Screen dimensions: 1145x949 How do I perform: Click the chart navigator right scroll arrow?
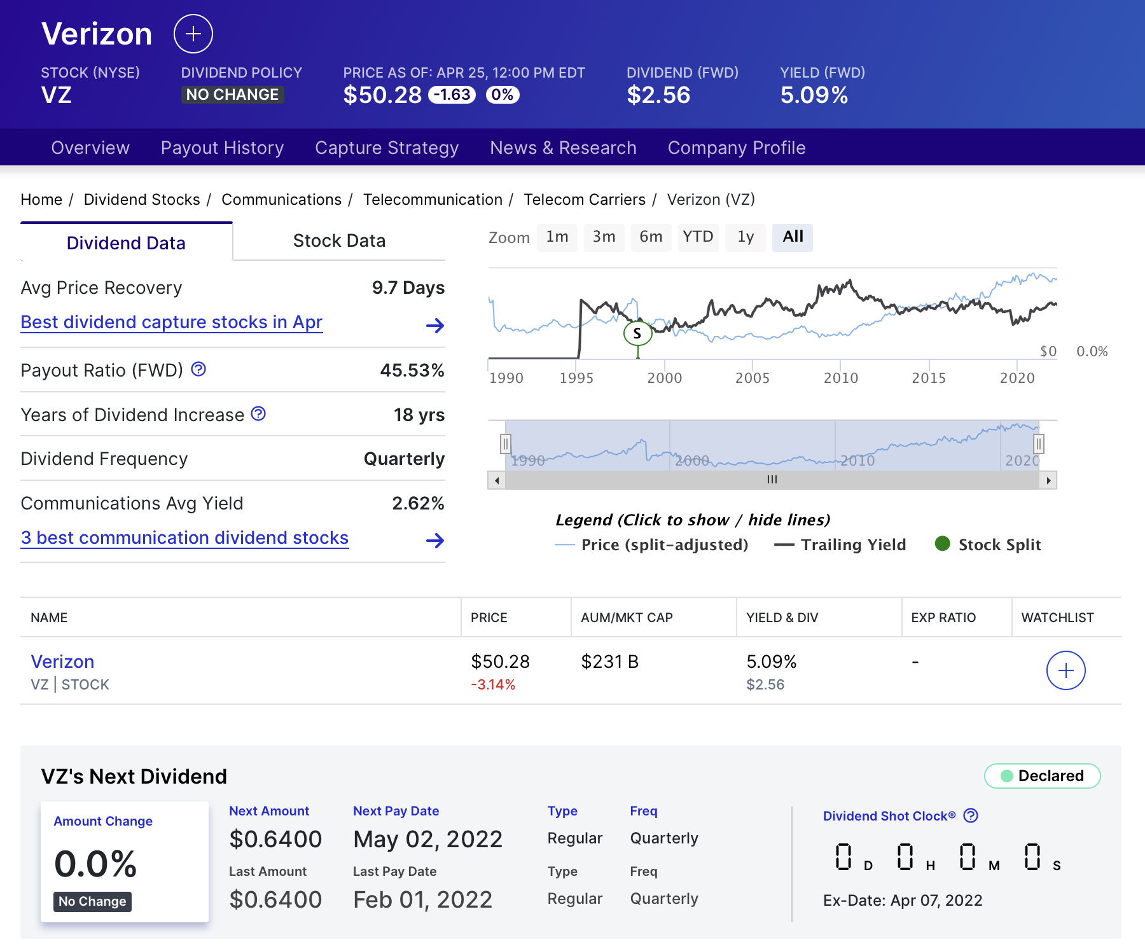pyautogui.click(x=1048, y=480)
